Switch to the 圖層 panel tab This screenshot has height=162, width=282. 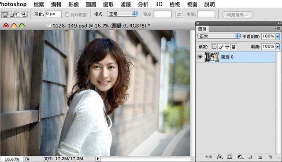click(x=202, y=29)
